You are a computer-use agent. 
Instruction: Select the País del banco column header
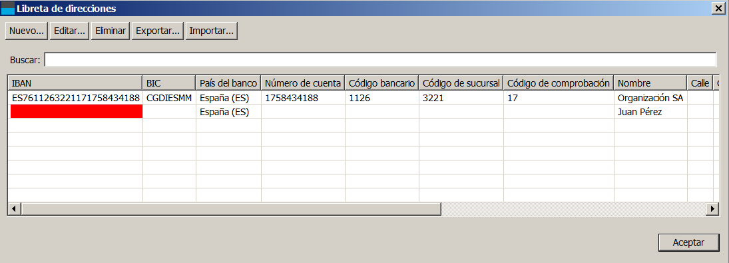[228, 83]
